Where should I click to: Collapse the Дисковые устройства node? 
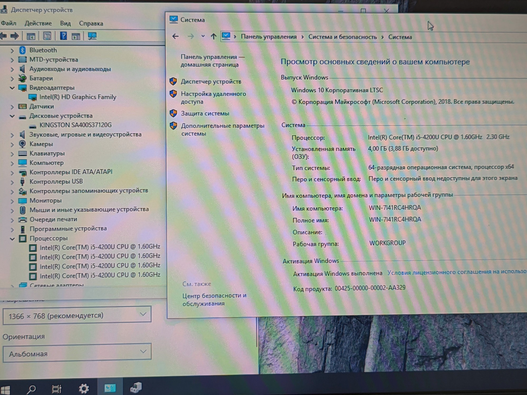(x=12, y=116)
